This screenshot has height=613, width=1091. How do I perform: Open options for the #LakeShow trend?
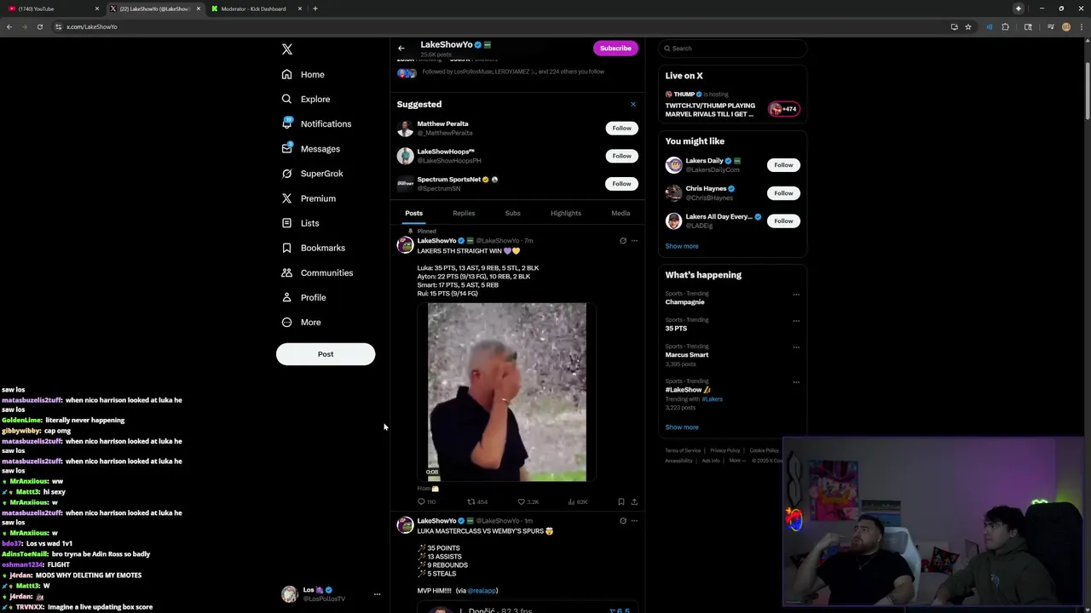[x=796, y=382]
